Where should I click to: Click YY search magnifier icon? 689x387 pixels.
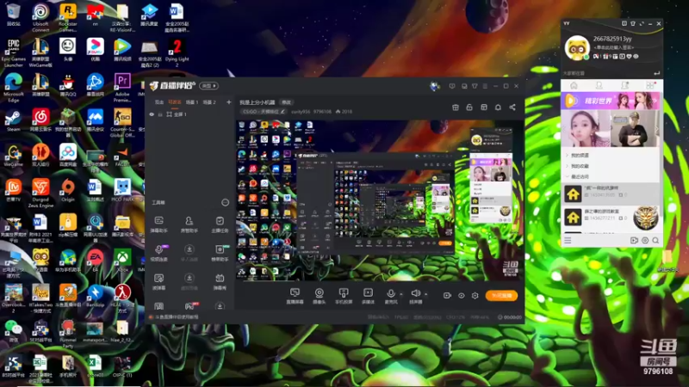click(655, 241)
